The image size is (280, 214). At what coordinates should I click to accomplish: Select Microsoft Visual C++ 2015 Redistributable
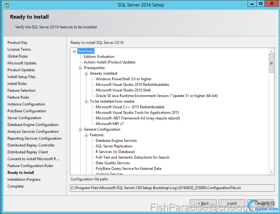(130, 107)
